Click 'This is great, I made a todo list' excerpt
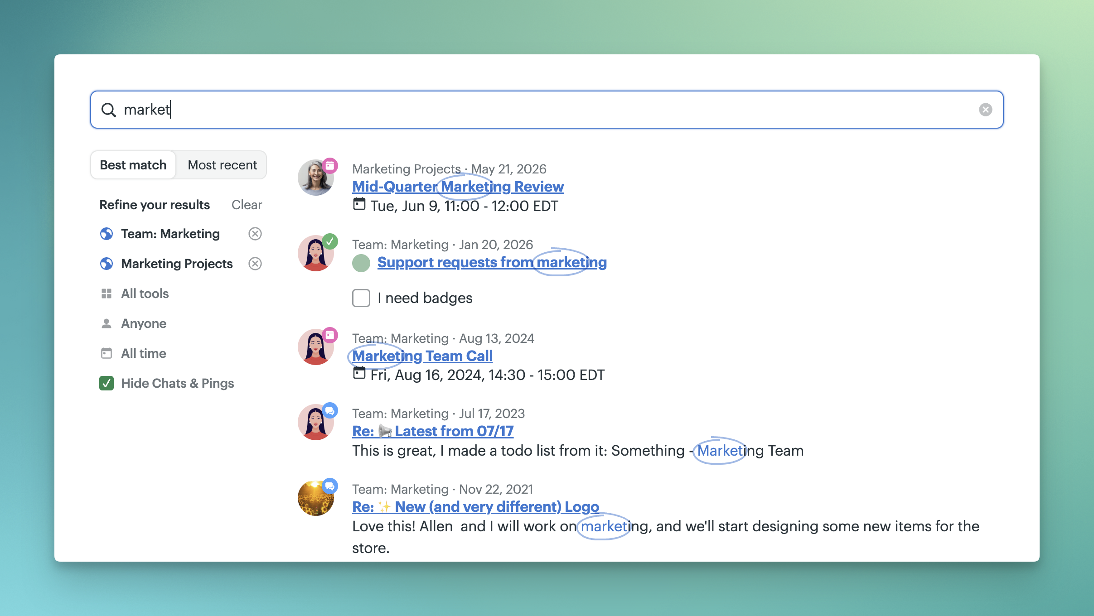Image resolution: width=1094 pixels, height=616 pixels. tap(578, 451)
